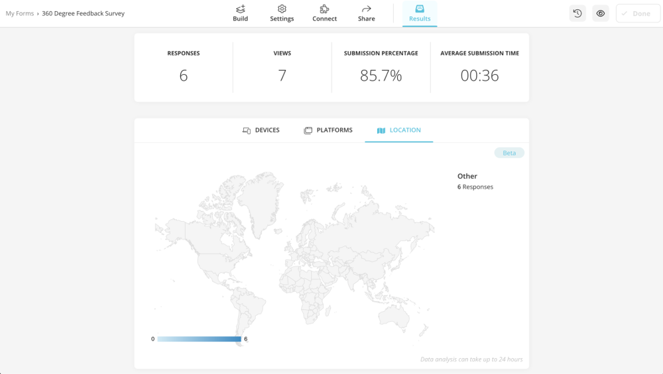Click the revision history clock icon
The width and height of the screenshot is (663, 374).
pos(577,13)
